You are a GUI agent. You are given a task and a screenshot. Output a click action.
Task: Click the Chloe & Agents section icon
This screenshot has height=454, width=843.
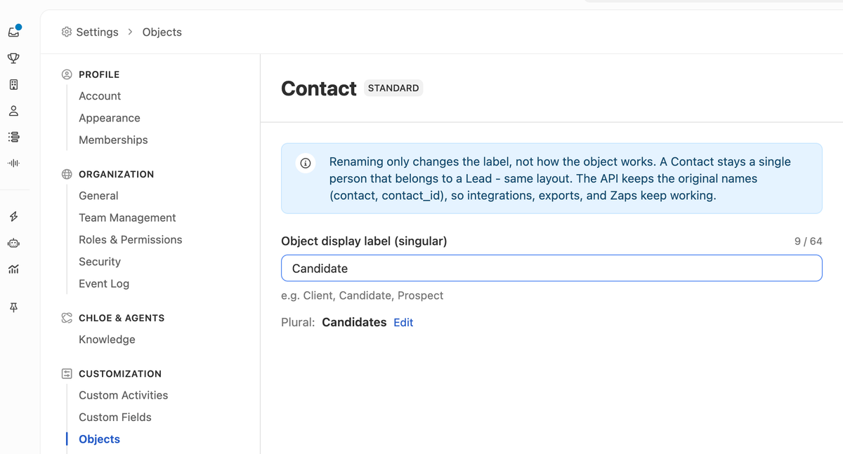67,318
